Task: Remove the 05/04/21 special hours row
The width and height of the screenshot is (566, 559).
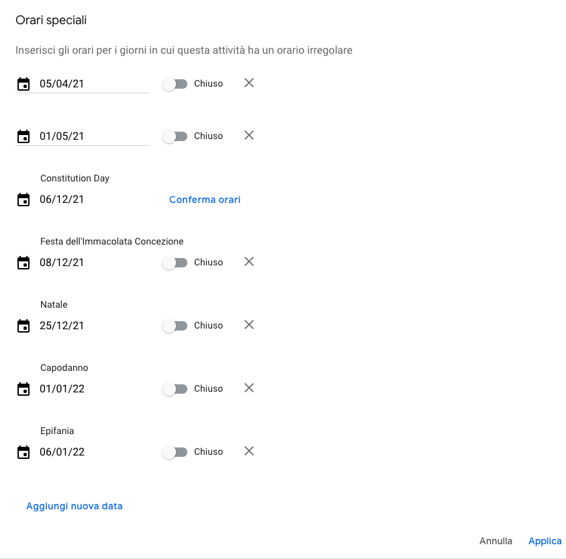Action: 249,83
